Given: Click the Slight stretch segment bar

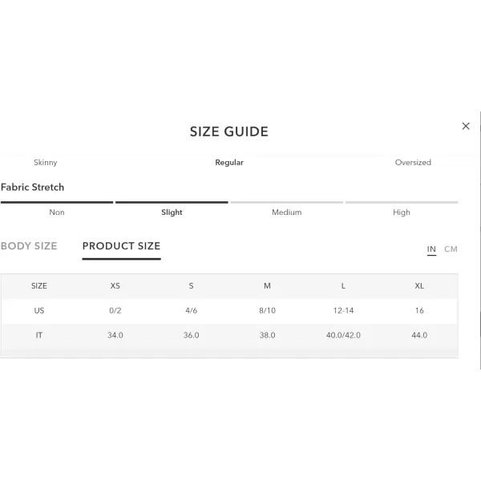Looking at the screenshot, I should [172, 203].
